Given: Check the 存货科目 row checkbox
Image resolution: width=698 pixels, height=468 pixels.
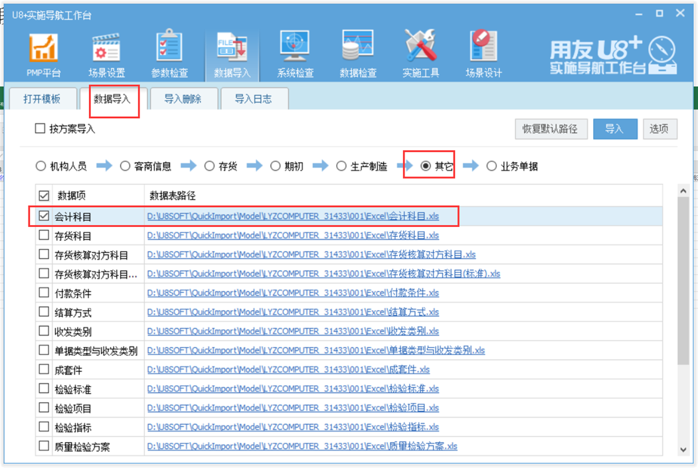Looking at the screenshot, I should point(44,235).
